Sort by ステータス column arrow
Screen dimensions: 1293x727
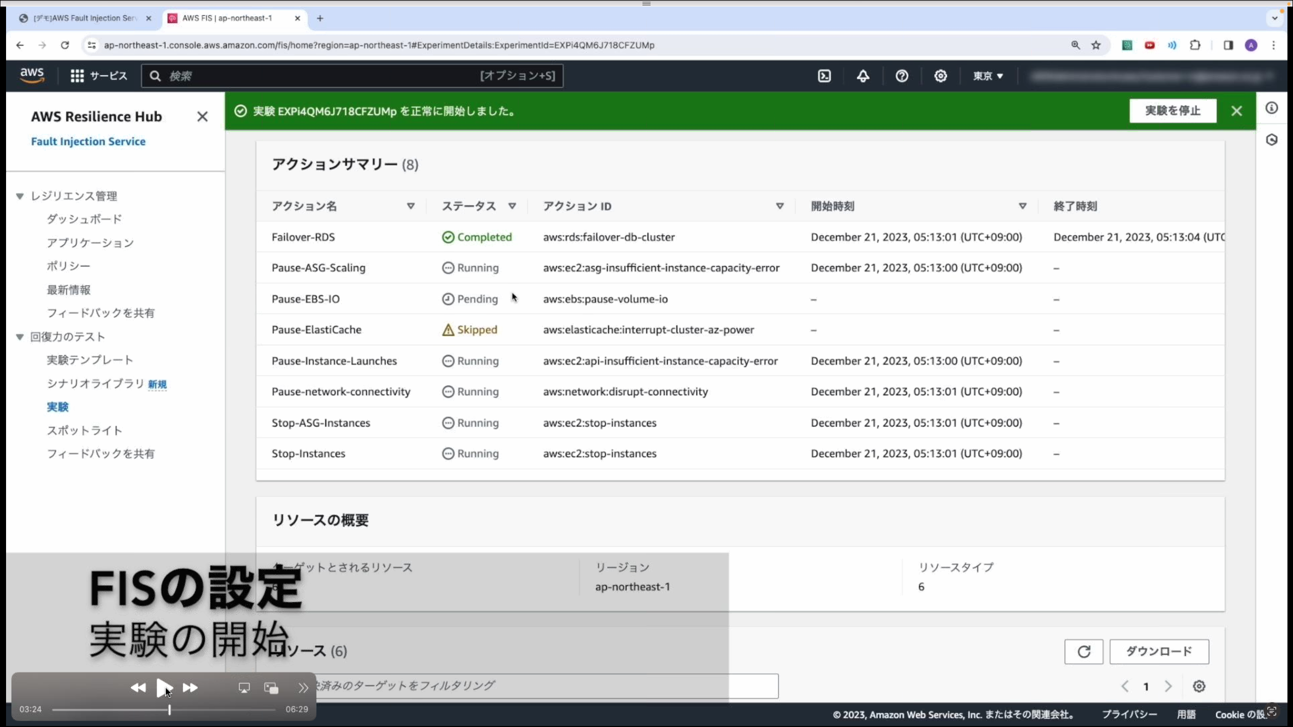coord(512,206)
